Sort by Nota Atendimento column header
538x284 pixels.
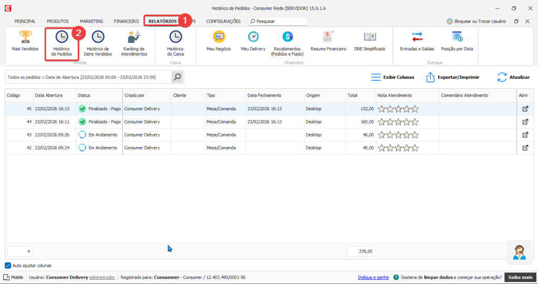(x=407, y=96)
